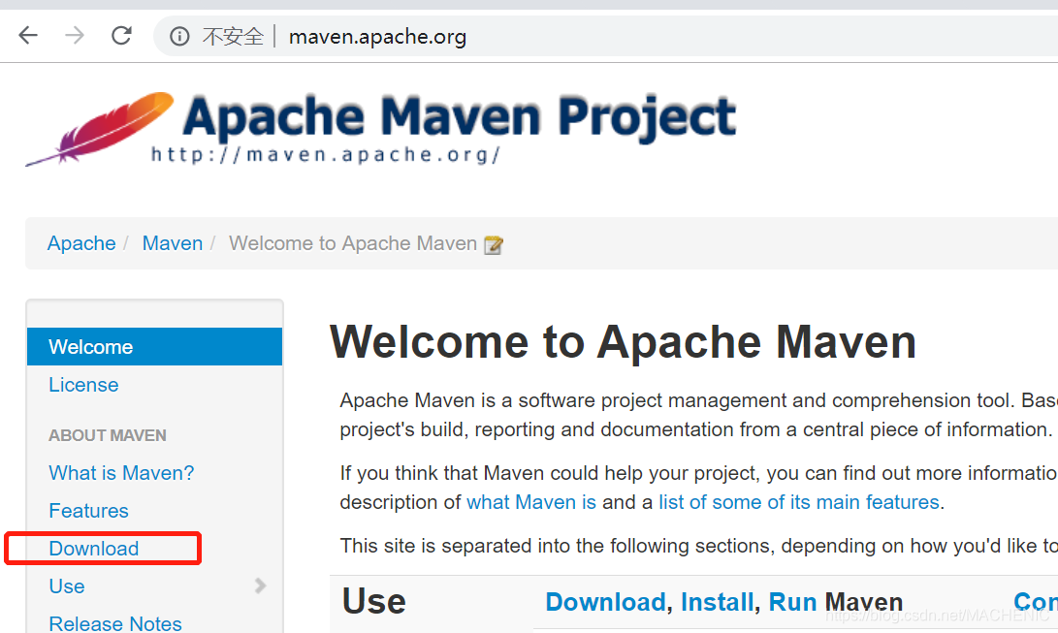The width and height of the screenshot is (1058, 633).
Task: Click the Download link in the Use row
Action: tap(605, 602)
